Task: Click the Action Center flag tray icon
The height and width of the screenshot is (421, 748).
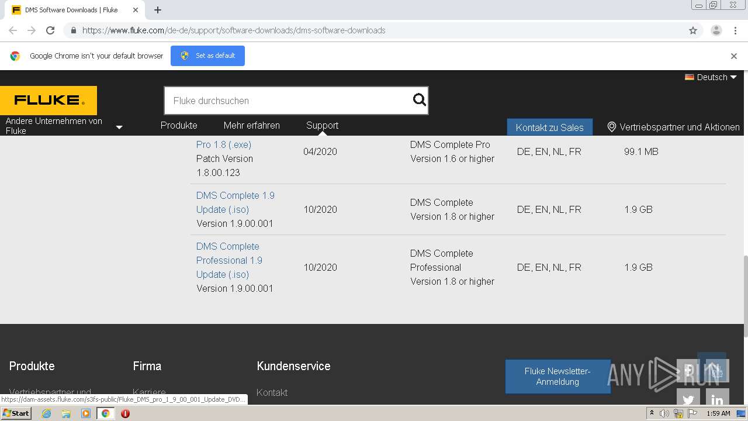Action: (692, 413)
